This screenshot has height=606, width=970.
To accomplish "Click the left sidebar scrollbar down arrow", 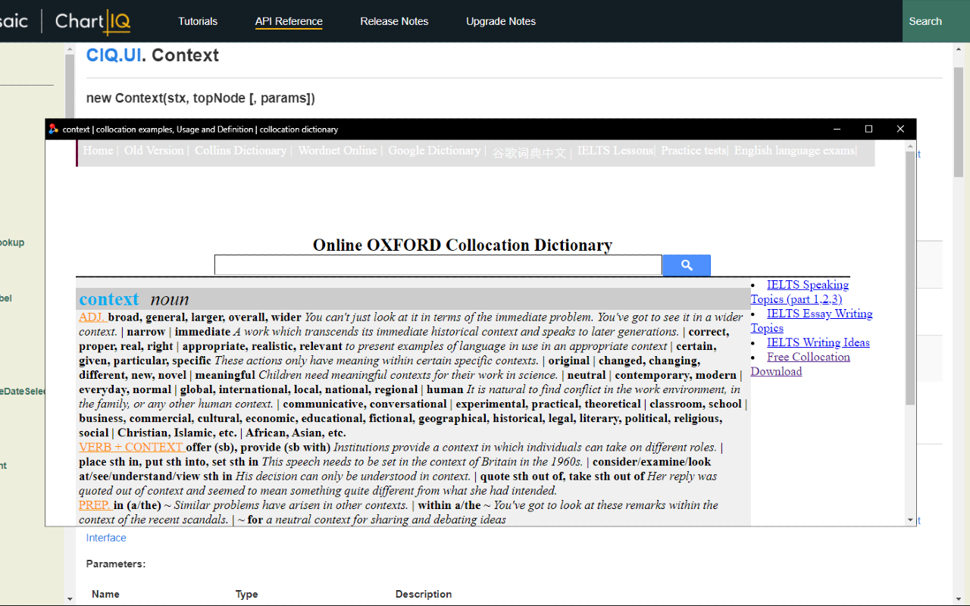I will click(70, 599).
